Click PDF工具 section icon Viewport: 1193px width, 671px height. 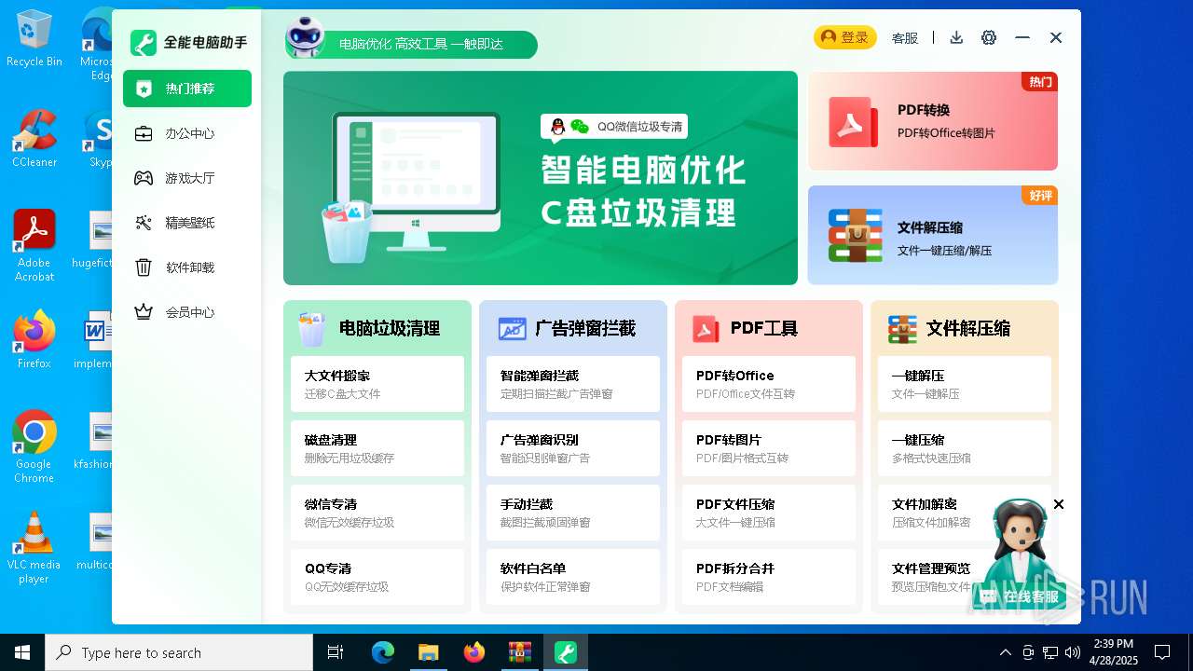[x=706, y=329]
